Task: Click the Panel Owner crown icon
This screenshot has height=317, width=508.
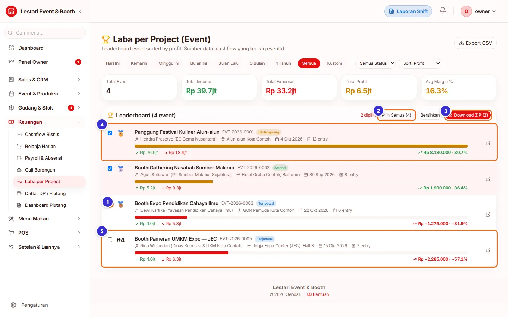Action: click(x=11, y=62)
